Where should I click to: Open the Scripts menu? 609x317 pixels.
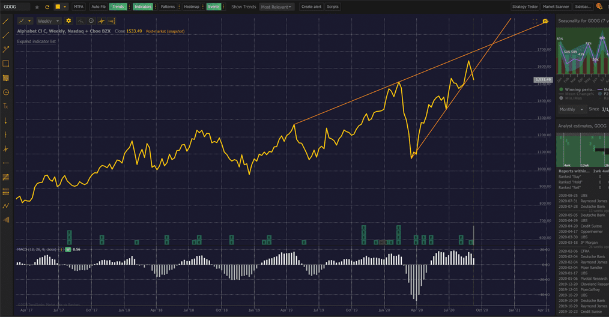(333, 7)
